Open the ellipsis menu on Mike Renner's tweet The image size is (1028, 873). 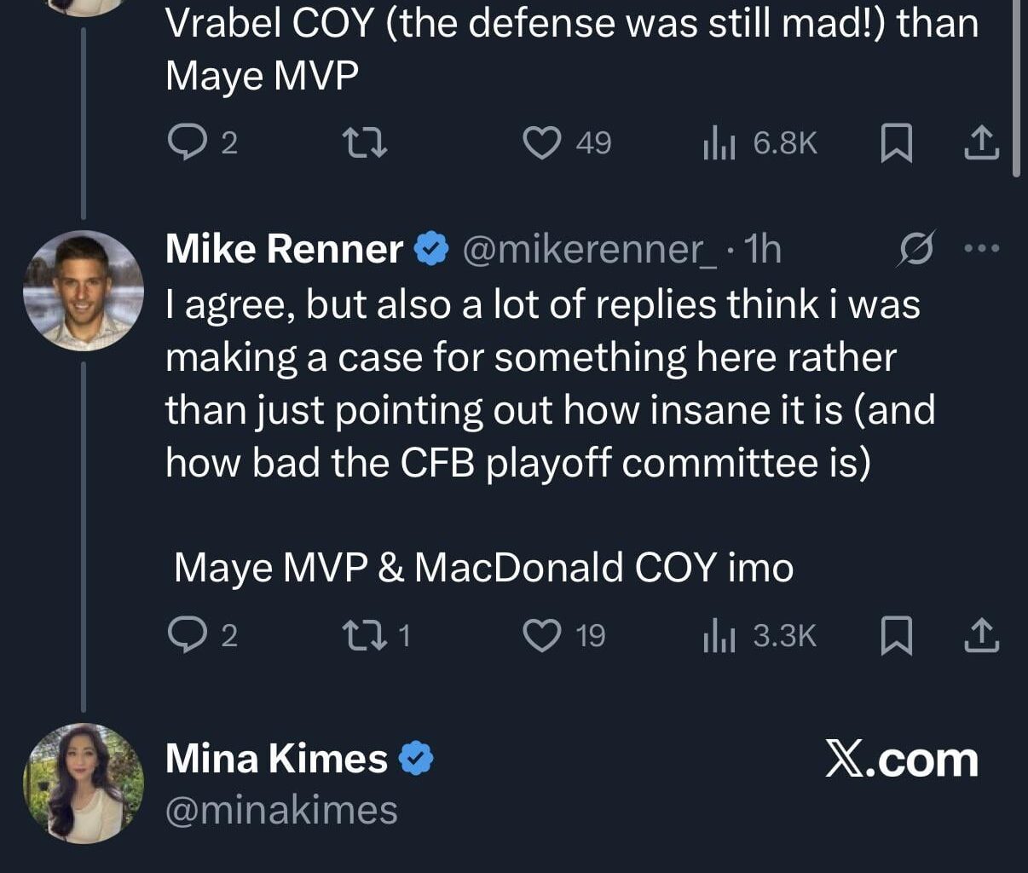(x=982, y=247)
